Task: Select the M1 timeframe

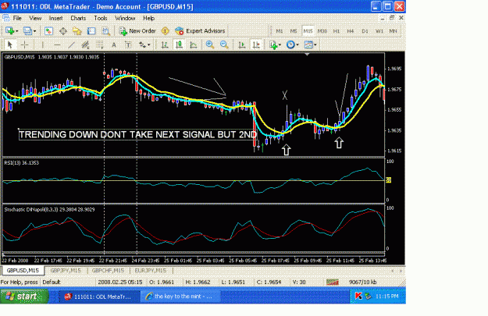Action: pos(280,31)
